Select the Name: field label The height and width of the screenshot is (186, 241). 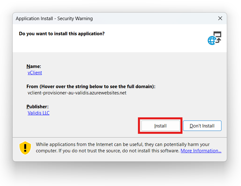click(x=34, y=66)
